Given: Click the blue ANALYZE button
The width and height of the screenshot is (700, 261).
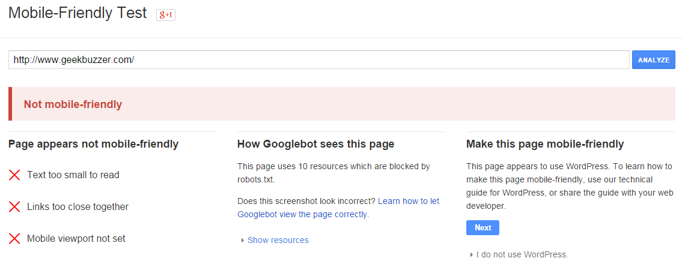Looking at the screenshot, I should click(654, 60).
